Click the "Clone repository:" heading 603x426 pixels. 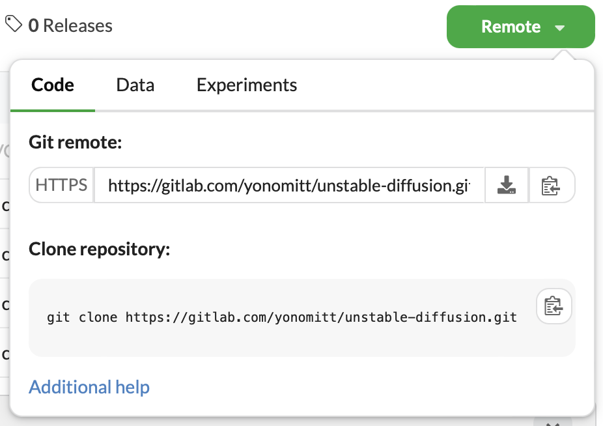tap(99, 249)
